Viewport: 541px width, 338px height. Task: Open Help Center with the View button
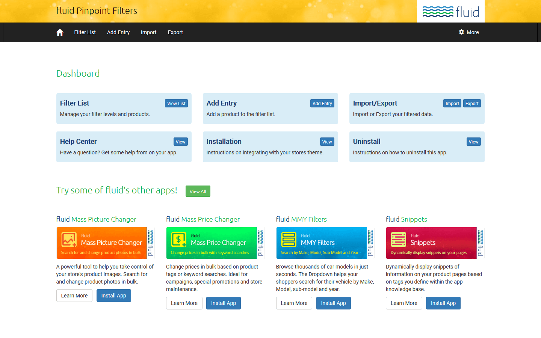(180, 142)
